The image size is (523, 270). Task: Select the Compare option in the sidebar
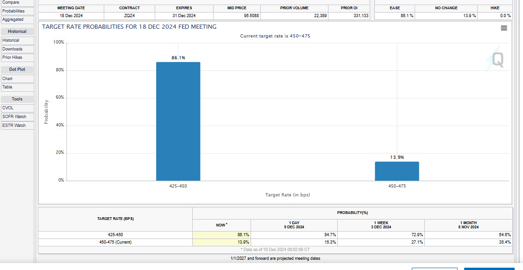pyautogui.click(x=17, y=2)
